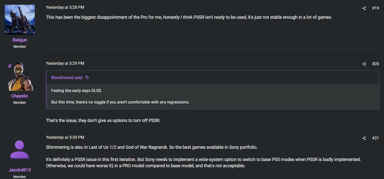
Task: Open post number #19 permalink
Action: click(x=375, y=8)
